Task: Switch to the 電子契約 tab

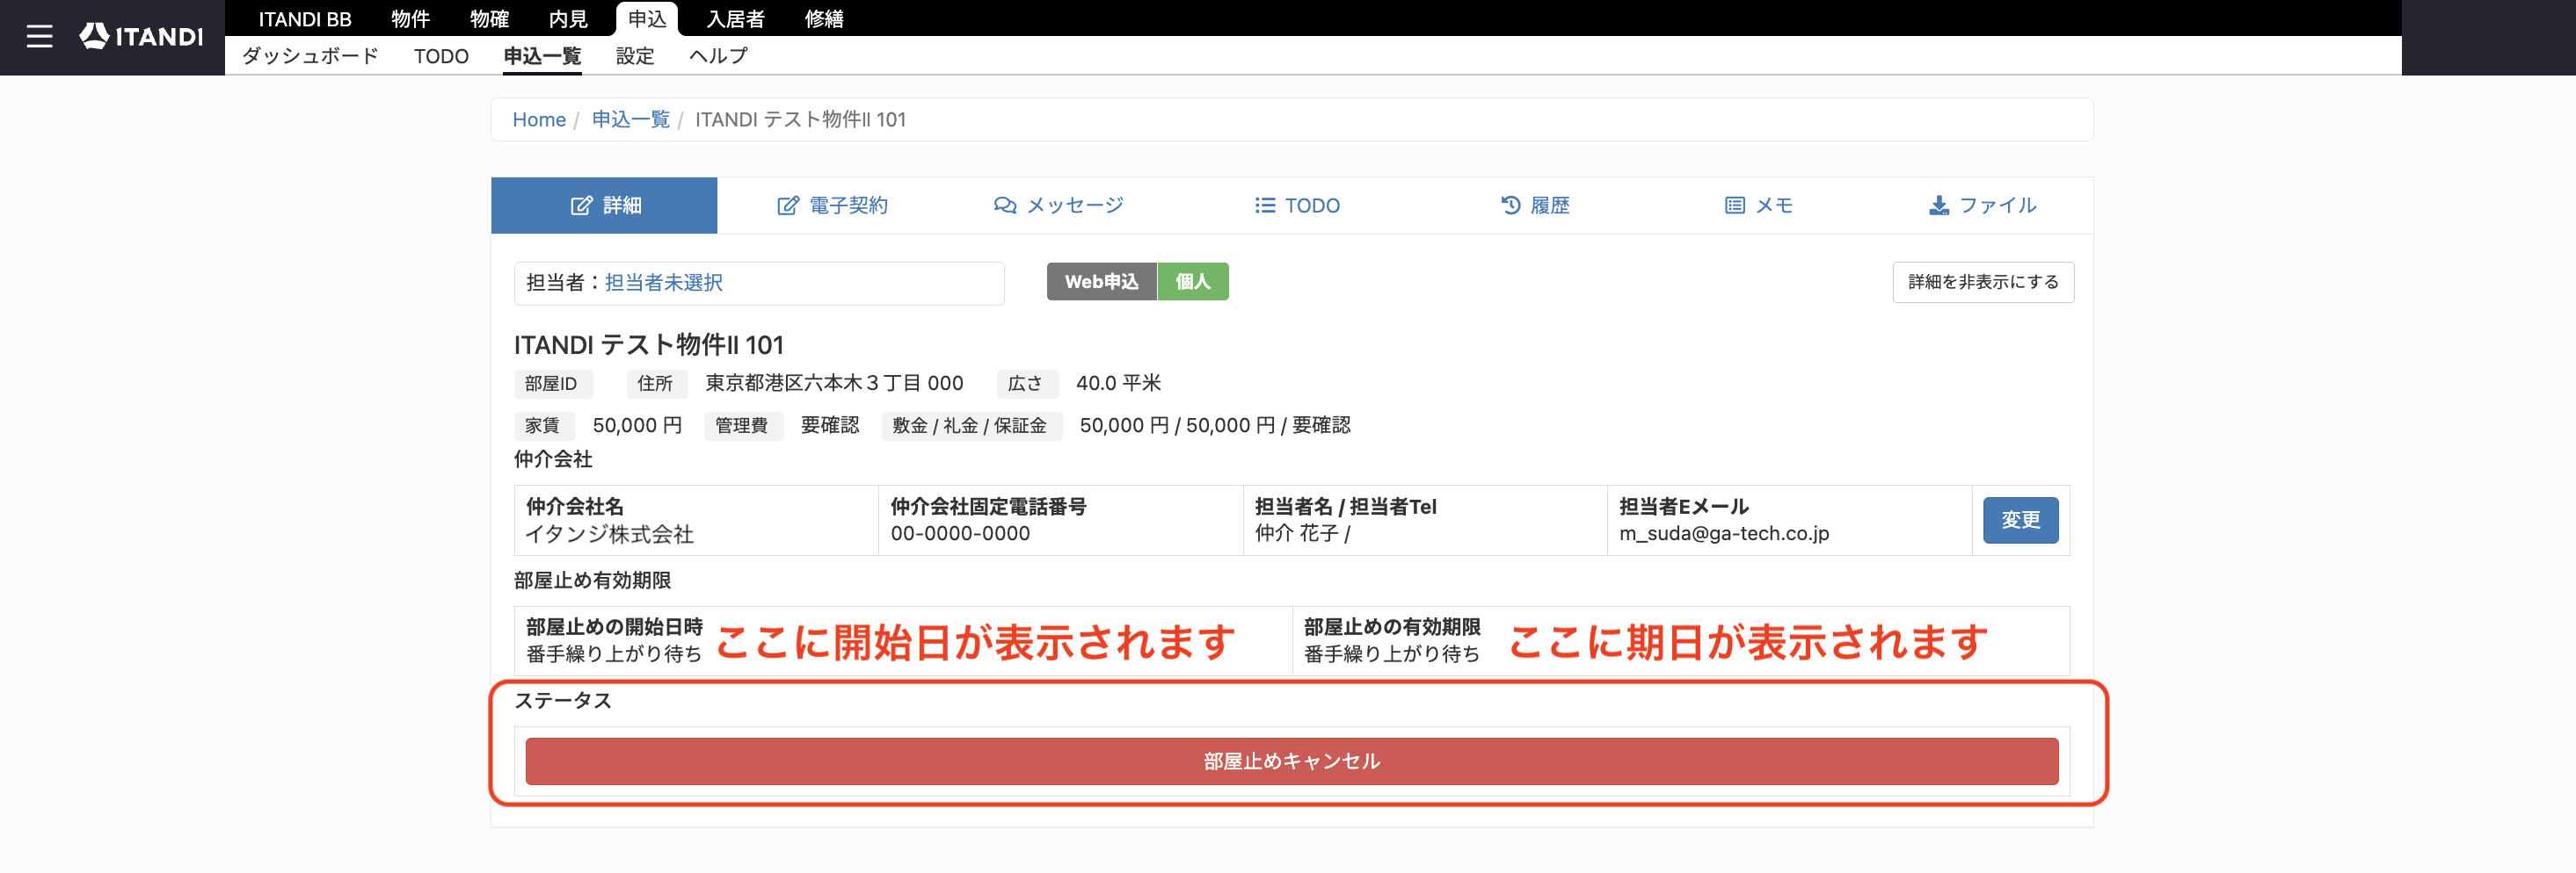Action: tap(832, 206)
